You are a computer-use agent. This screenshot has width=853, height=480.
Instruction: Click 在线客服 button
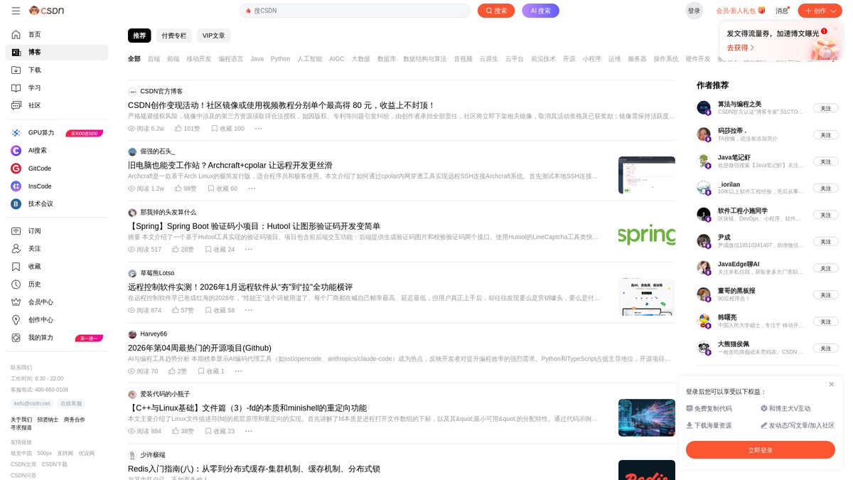[x=71, y=403]
